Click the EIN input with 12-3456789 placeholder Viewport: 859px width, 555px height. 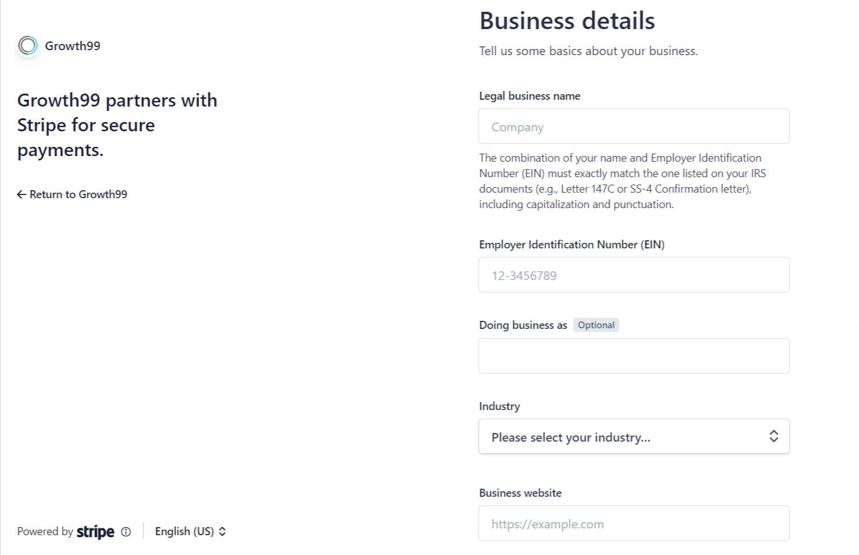(634, 275)
